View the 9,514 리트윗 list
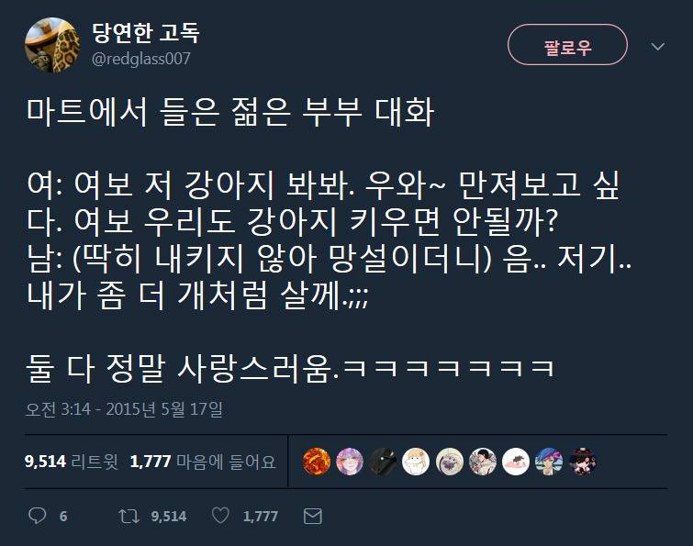The height and width of the screenshot is (546, 693). click(x=72, y=462)
